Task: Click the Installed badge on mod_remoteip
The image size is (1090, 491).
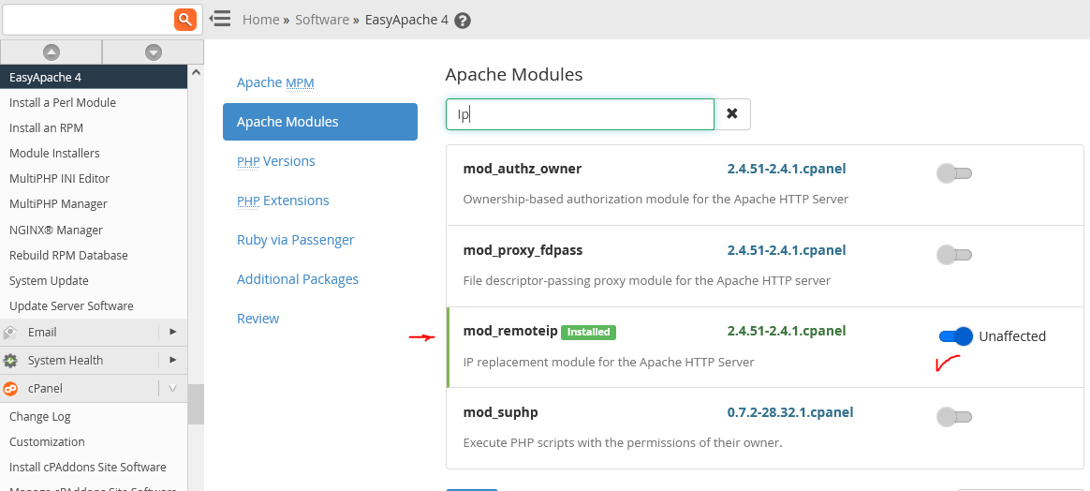Action: [x=588, y=333]
